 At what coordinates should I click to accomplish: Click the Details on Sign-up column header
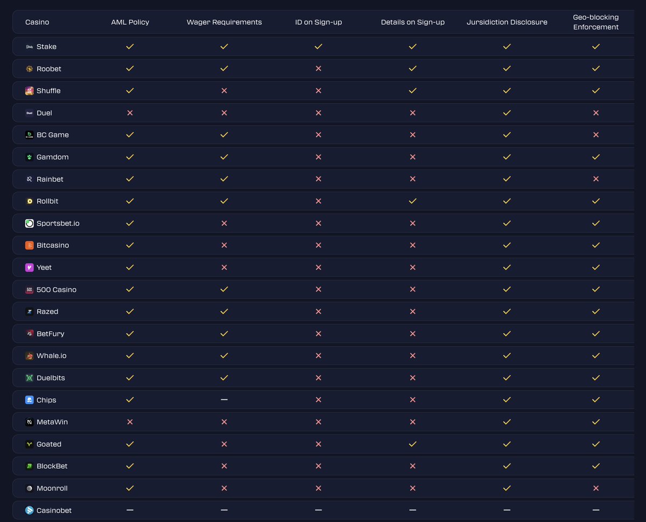(x=413, y=22)
